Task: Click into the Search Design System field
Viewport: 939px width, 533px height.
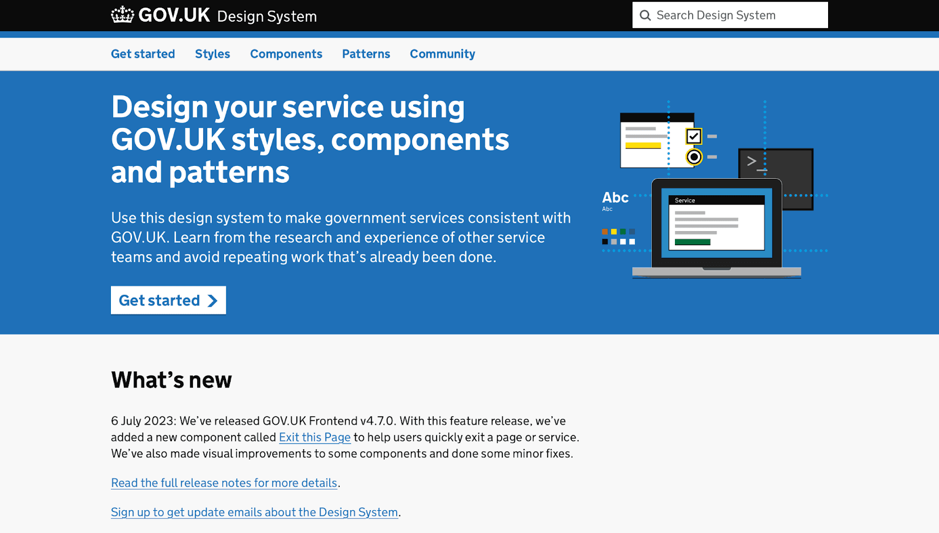Action: click(730, 15)
